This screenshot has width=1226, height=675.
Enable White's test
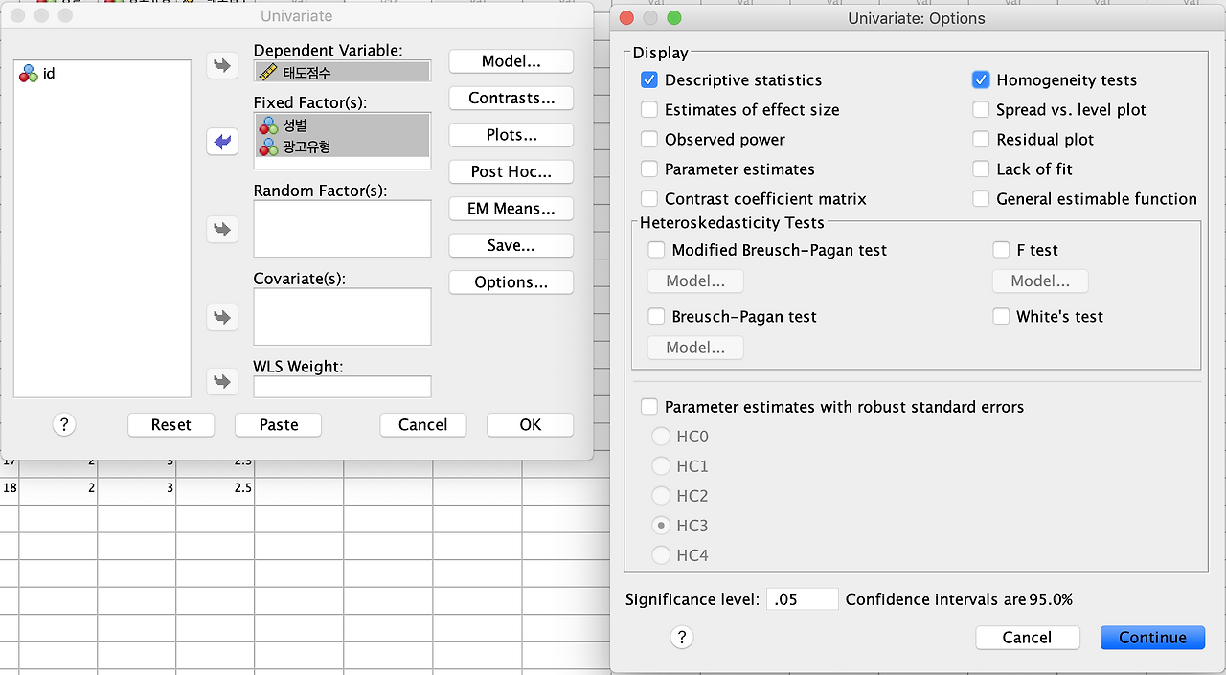coord(1001,316)
